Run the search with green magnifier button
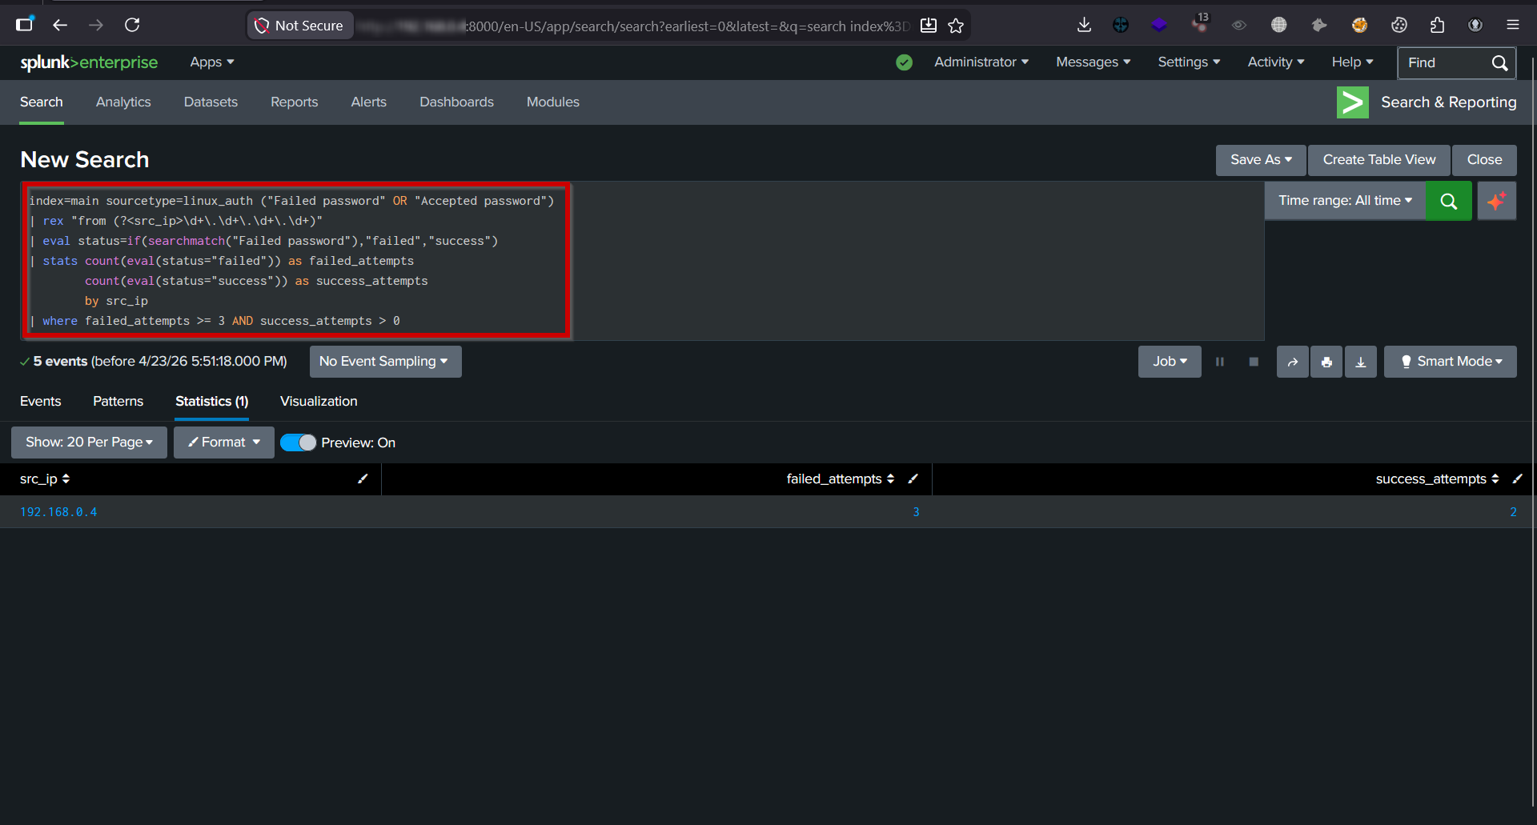This screenshot has height=825, width=1537. tap(1449, 201)
